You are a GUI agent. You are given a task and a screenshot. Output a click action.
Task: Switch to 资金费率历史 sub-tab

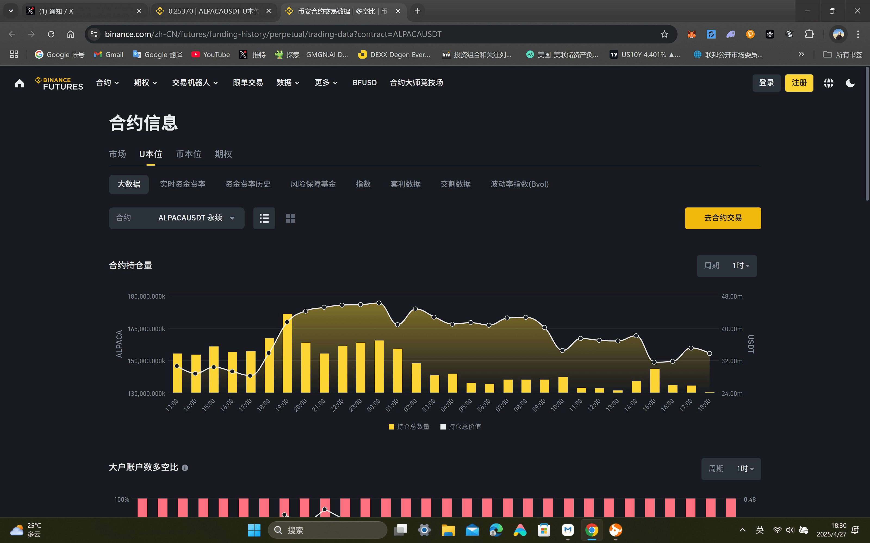[x=248, y=184]
